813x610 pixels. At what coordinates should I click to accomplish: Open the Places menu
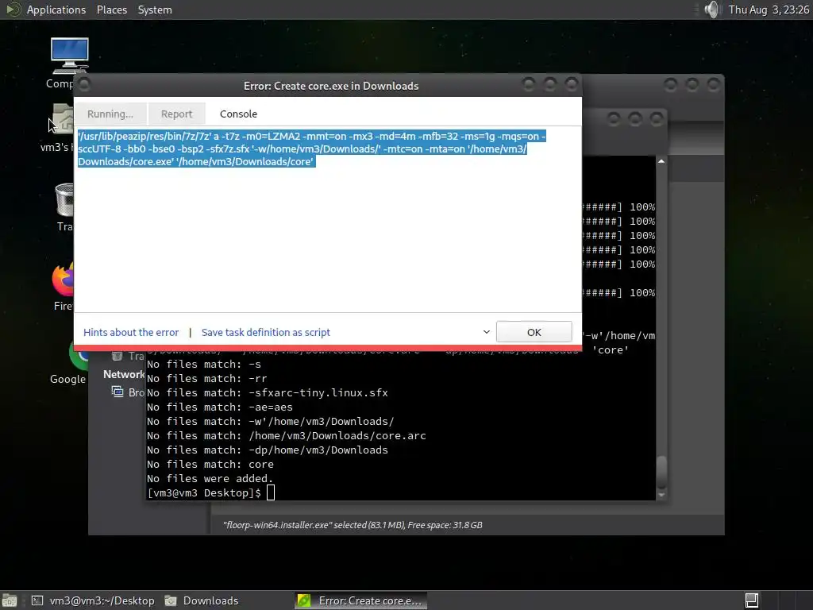[111, 10]
